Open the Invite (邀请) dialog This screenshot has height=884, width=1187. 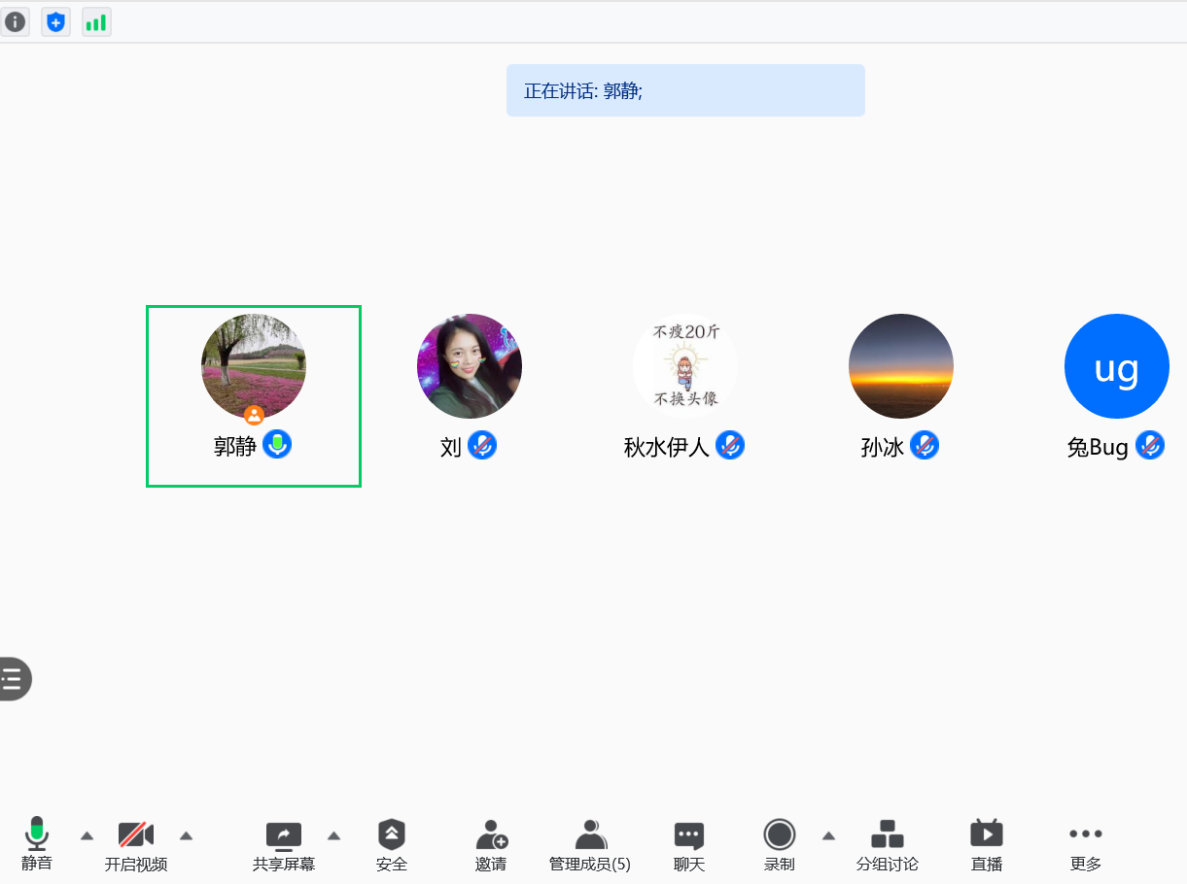[491, 844]
